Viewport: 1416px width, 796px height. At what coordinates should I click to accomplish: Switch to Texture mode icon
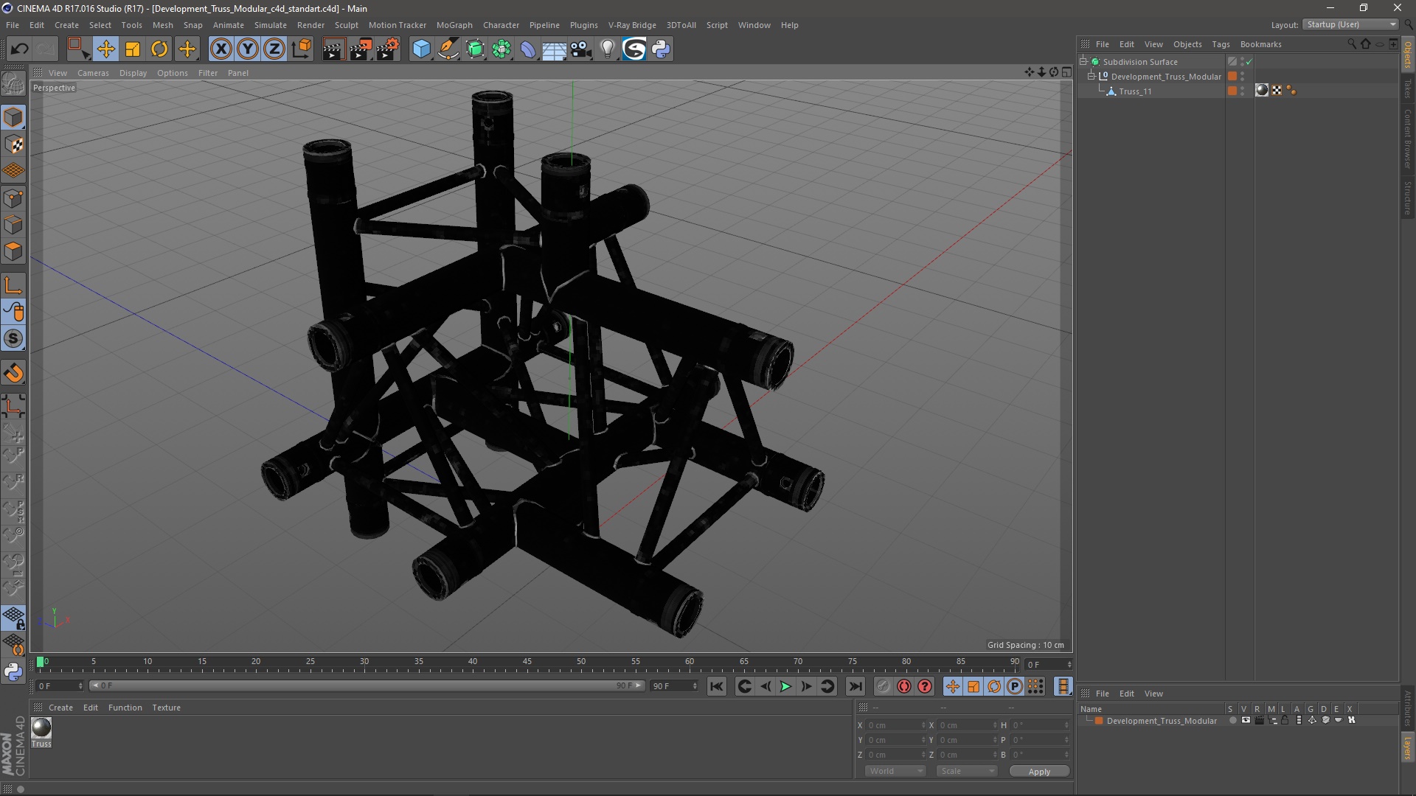click(x=13, y=144)
